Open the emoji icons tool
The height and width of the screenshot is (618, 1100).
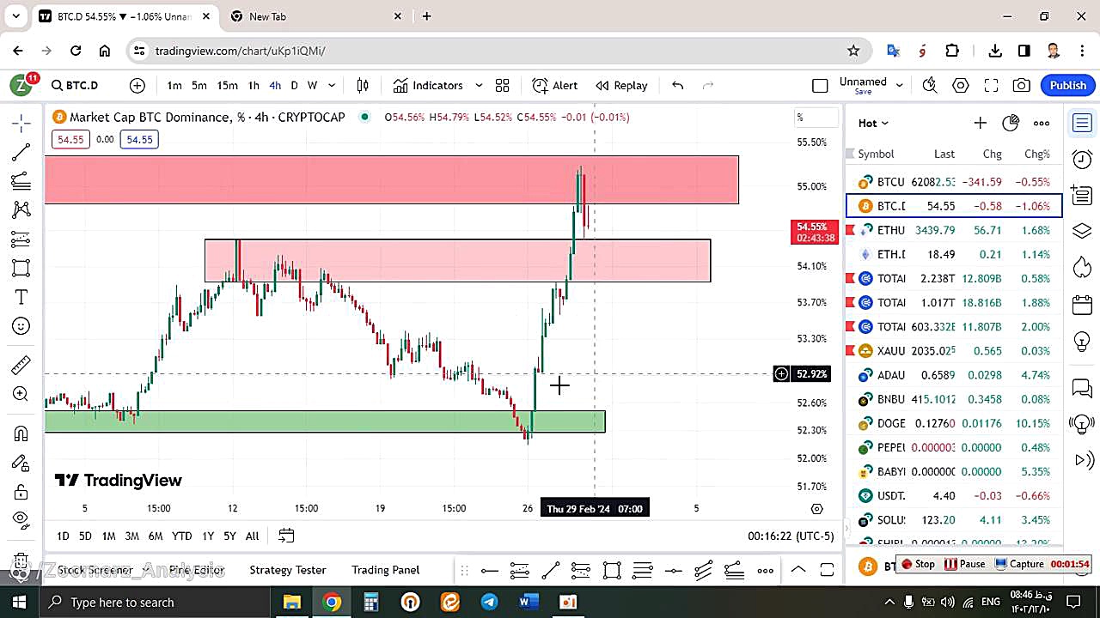[x=21, y=326]
